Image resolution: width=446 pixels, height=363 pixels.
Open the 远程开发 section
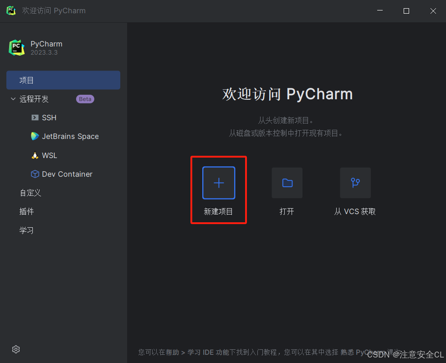[34, 99]
